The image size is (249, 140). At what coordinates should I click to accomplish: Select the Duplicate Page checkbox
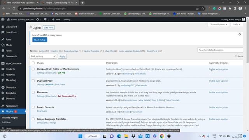pyautogui.click(x=33, y=81)
